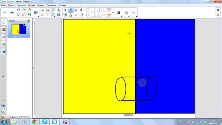Go to next page with toolbar forward arrow
Screen dimensions: 222x125
(x=12, y=12)
